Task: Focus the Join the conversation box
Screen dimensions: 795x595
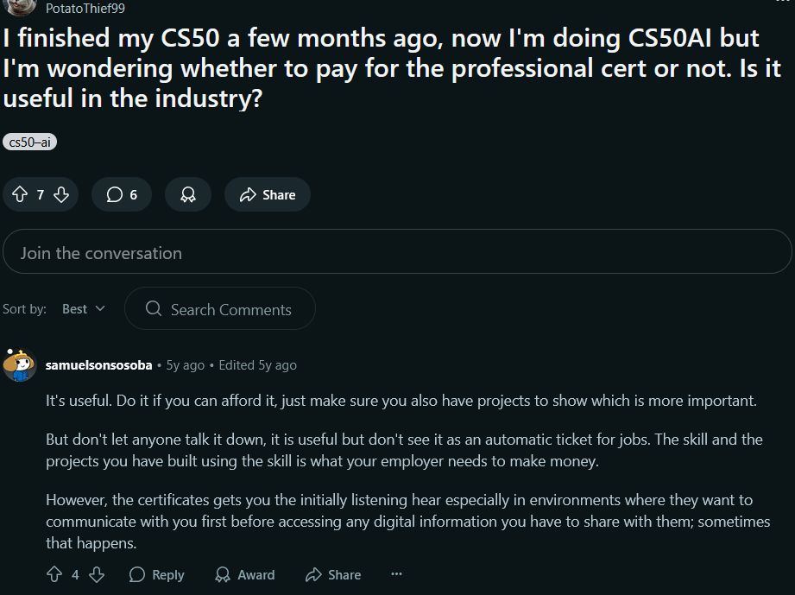Action: (x=397, y=251)
